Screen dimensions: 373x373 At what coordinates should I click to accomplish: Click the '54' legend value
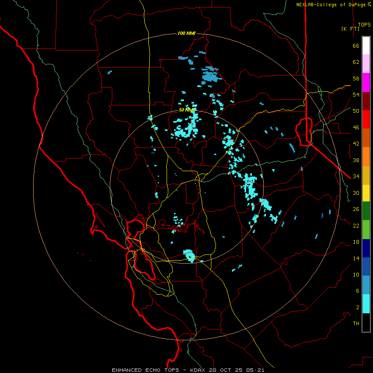click(356, 94)
